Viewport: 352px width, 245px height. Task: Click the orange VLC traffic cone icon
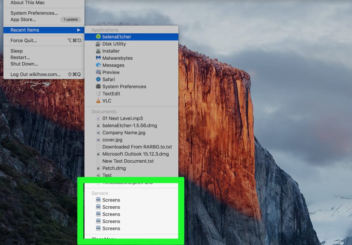(98, 101)
